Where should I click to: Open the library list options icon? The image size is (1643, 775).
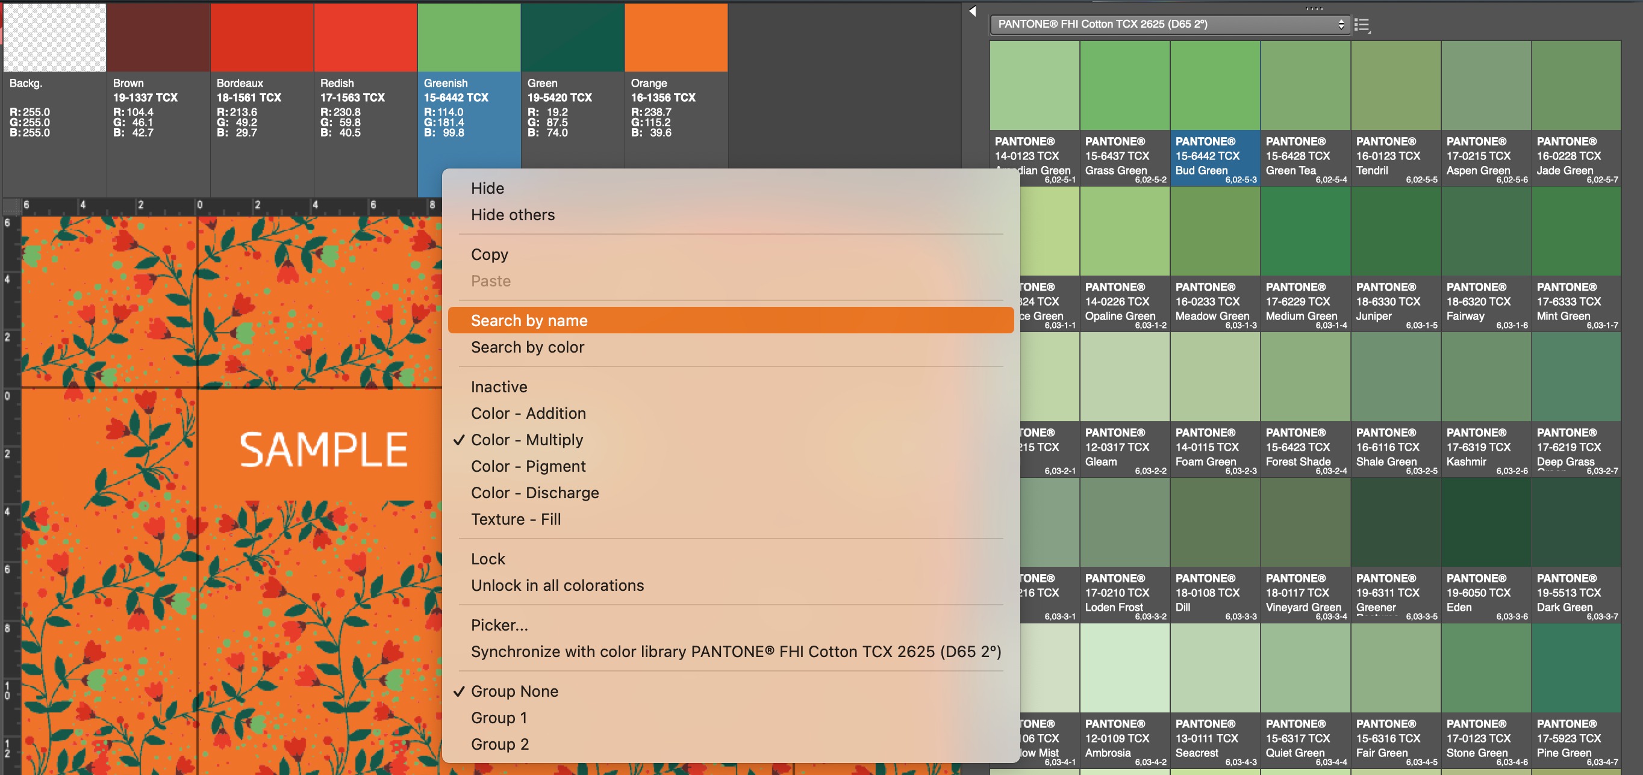coord(1362,25)
